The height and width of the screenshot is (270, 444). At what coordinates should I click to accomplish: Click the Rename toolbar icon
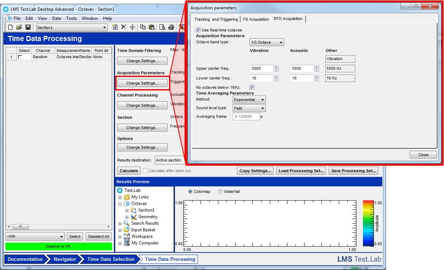pos(132,27)
